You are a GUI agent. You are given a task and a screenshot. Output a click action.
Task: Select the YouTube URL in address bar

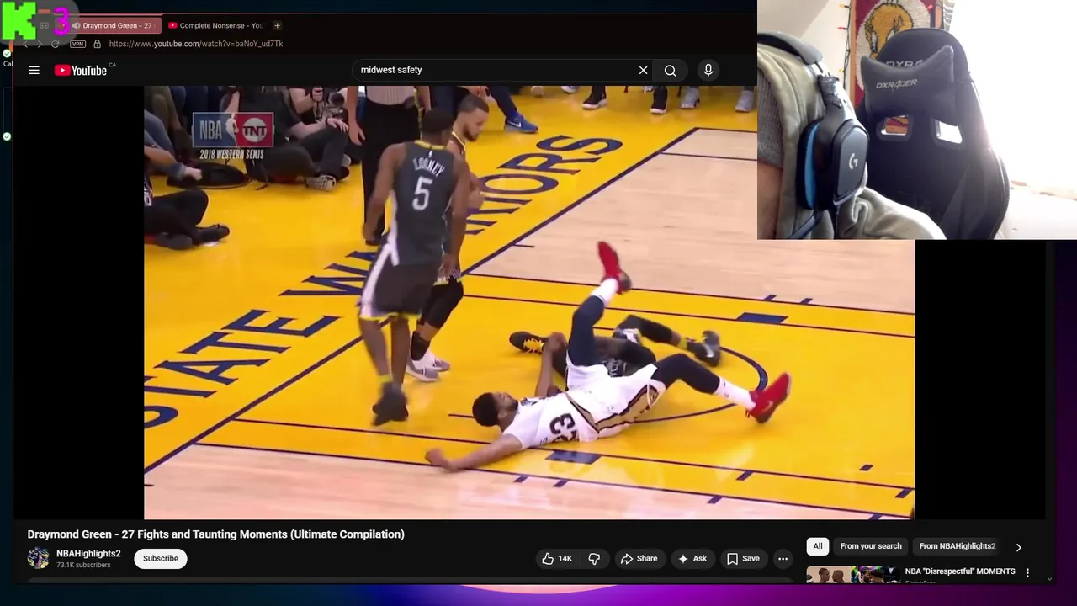coord(196,44)
